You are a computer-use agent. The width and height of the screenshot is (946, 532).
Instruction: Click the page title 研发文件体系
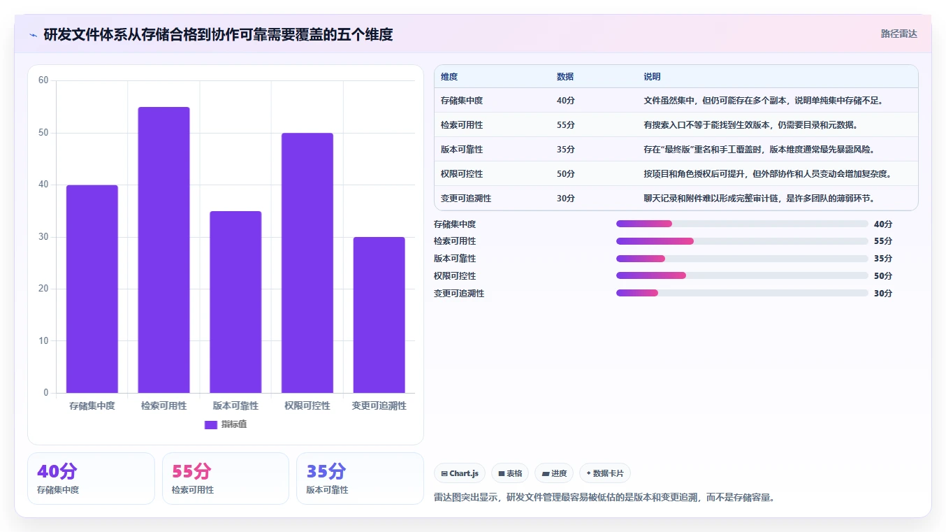click(x=218, y=34)
